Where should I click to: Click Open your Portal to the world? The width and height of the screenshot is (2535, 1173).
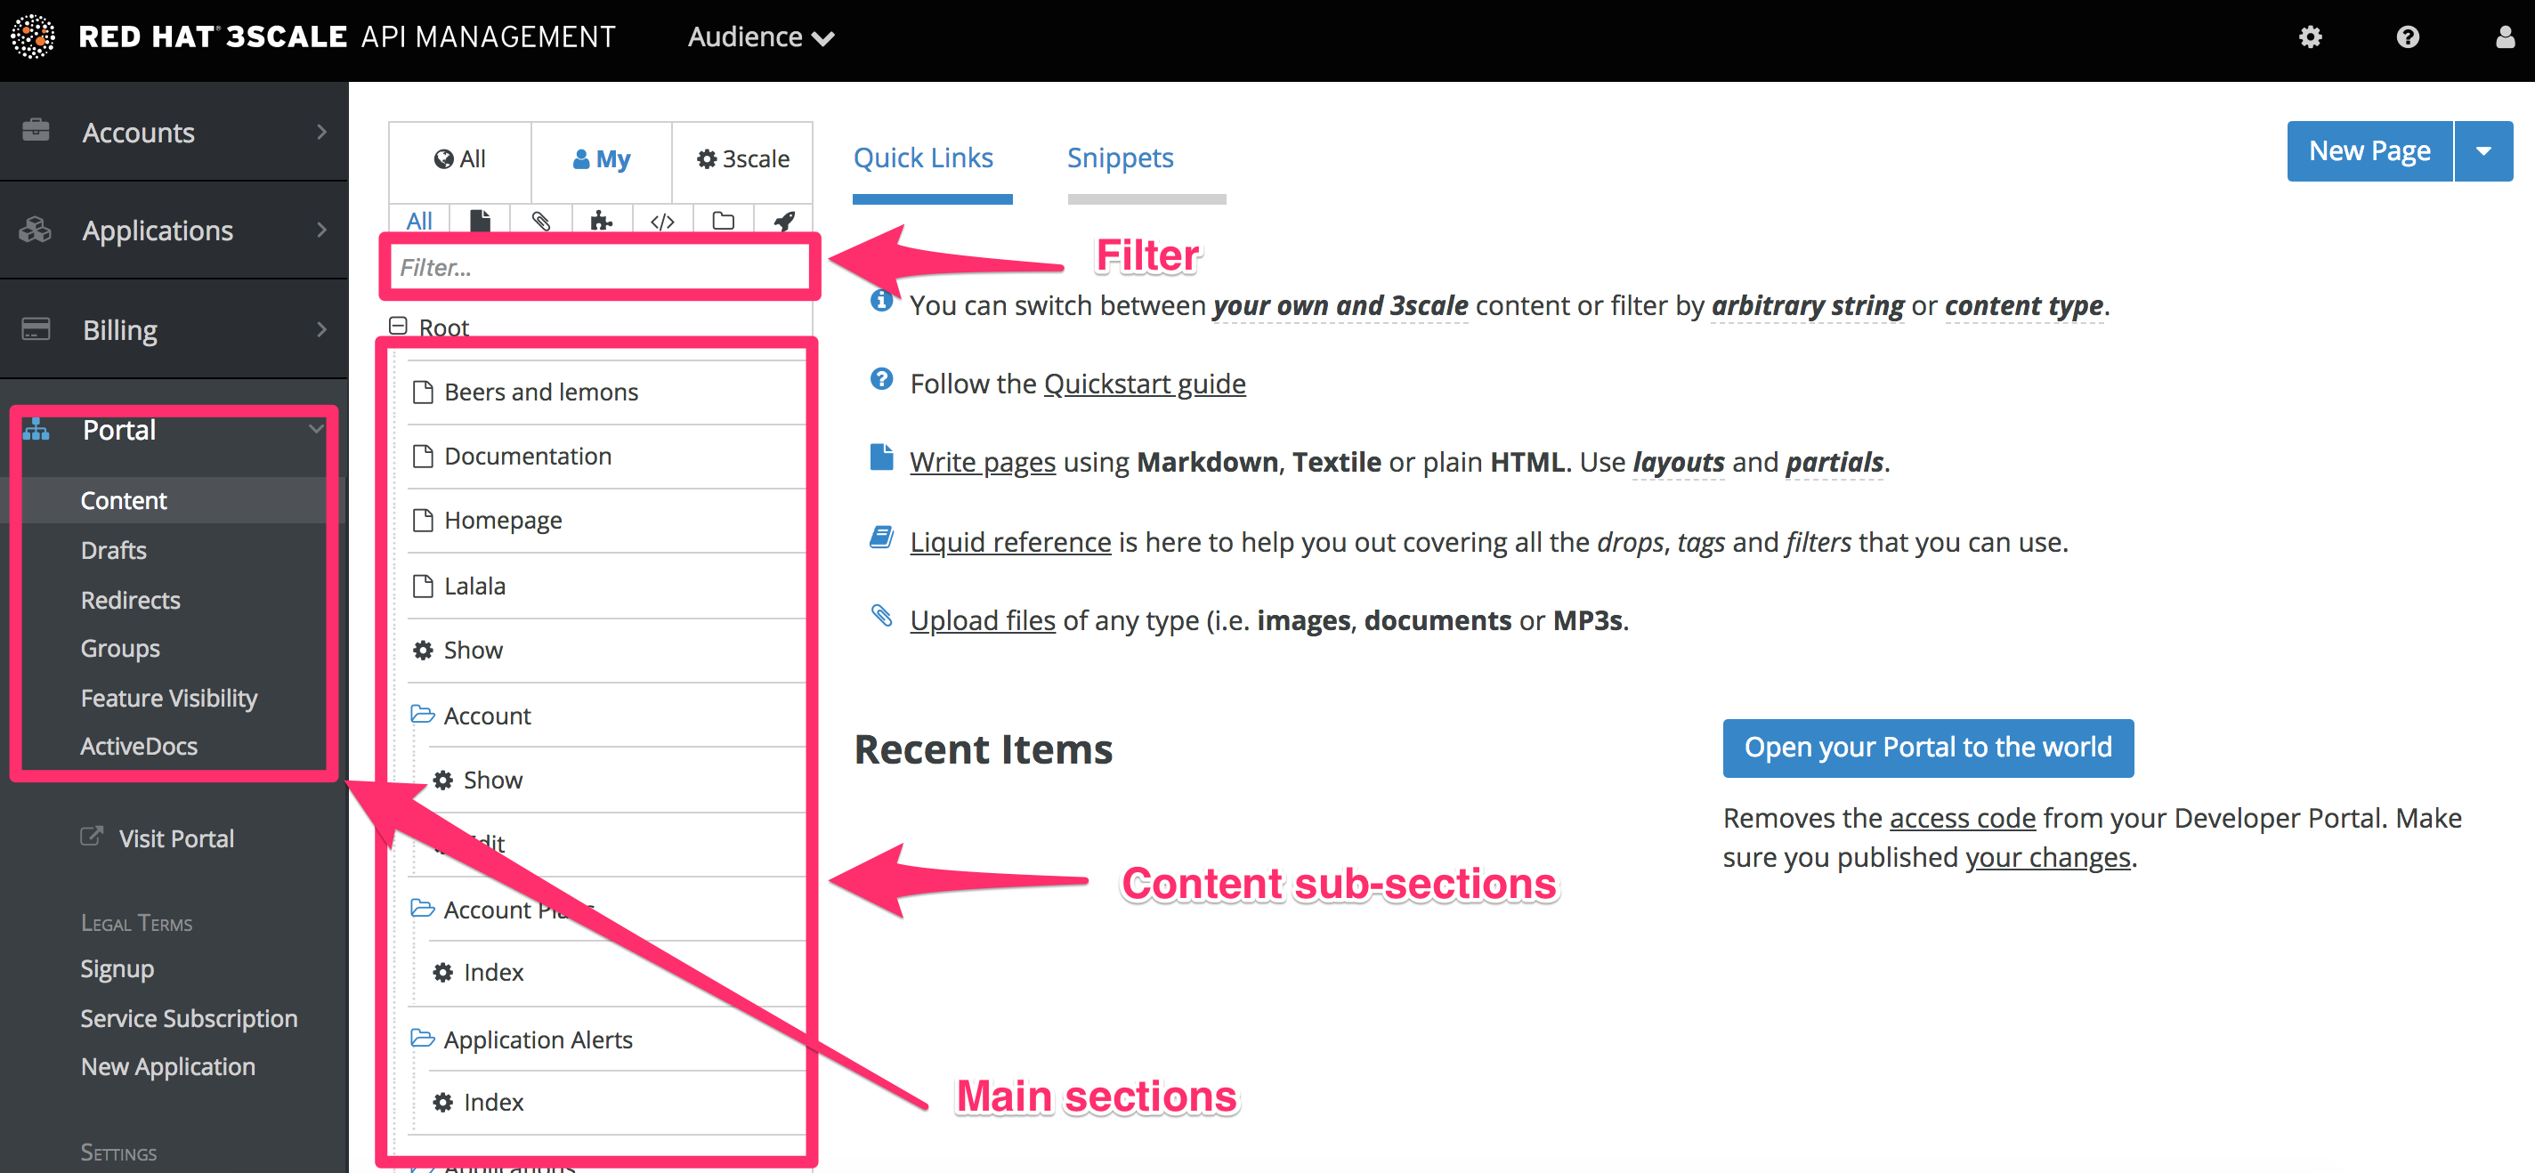click(1929, 747)
